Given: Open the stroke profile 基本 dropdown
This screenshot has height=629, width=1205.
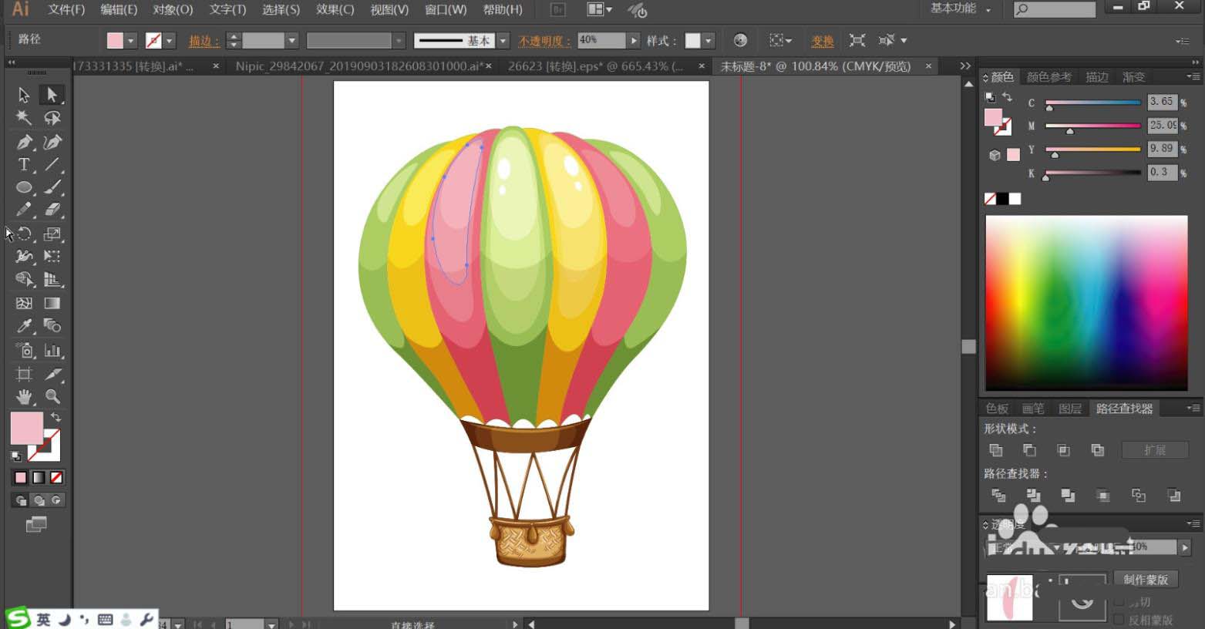Looking at the screenshot, I should 503,41.
